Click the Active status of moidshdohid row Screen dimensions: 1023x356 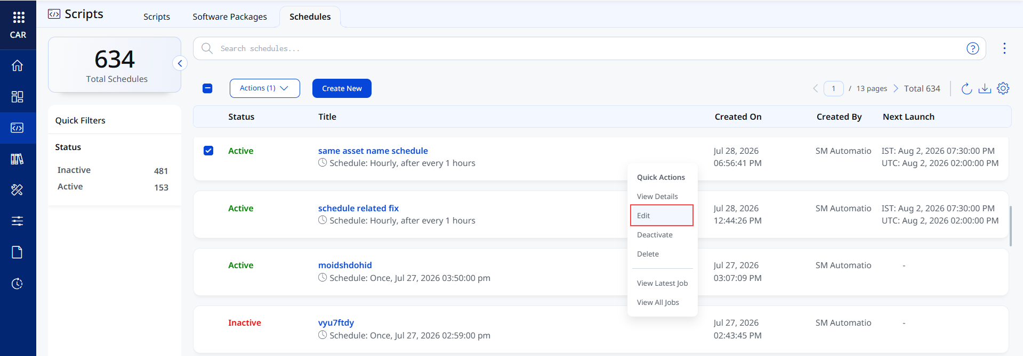(x=241, y=265)
